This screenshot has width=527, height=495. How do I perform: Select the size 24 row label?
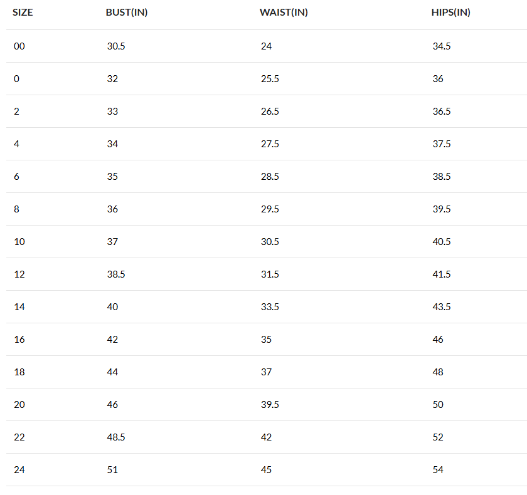[19, 470]
